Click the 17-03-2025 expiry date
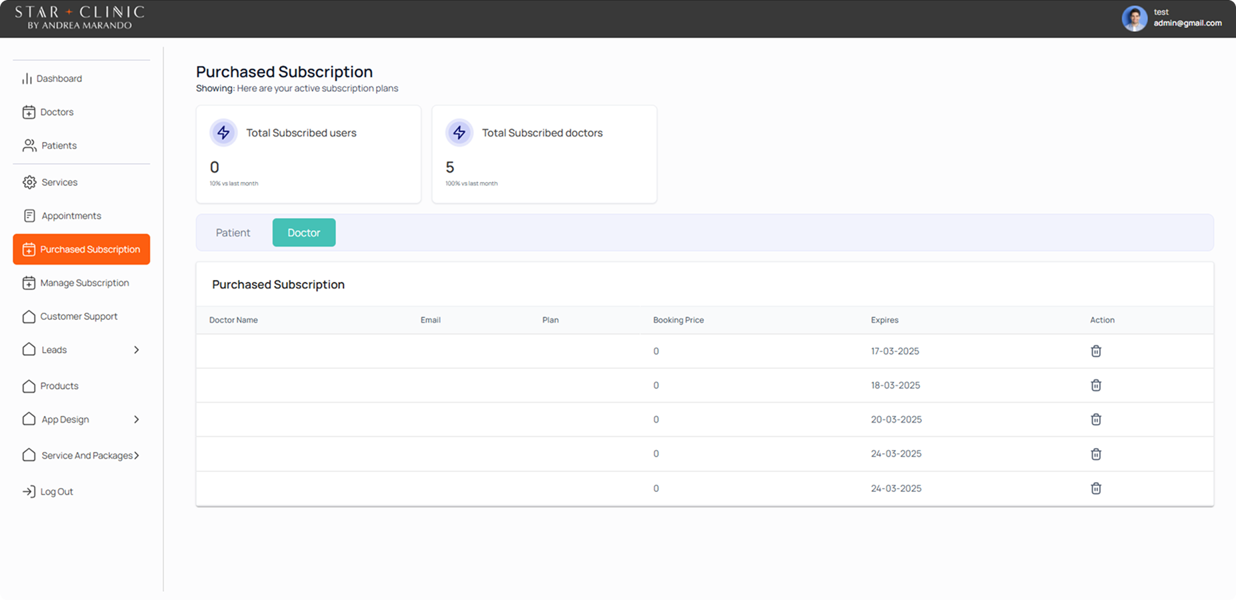Image resolution: width=1236 pixels, height=600 pixels. 895,351
